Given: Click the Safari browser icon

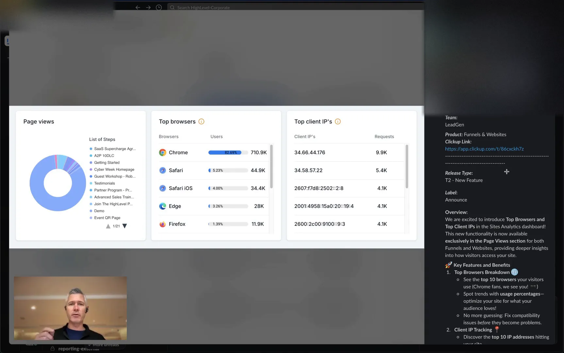Looking at the screenshot, I should 162,170.
